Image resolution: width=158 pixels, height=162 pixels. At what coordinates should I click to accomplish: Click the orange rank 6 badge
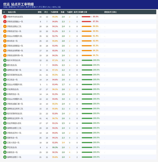coord(5,41)
